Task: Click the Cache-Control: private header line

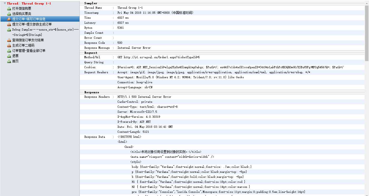Action: point(135,102)
